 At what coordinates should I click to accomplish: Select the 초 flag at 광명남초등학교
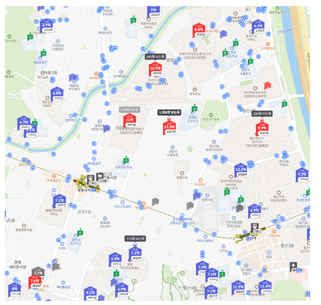[80, 232]
